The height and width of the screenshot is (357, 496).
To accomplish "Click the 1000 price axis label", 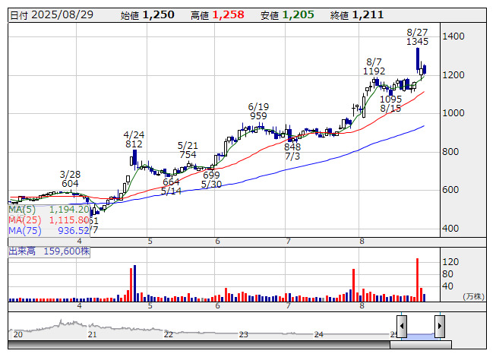I will (453, 113).
